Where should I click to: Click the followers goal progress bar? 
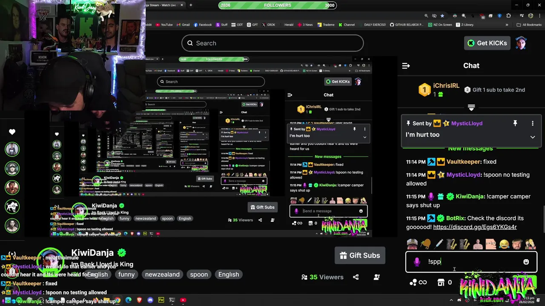(277, 5)
